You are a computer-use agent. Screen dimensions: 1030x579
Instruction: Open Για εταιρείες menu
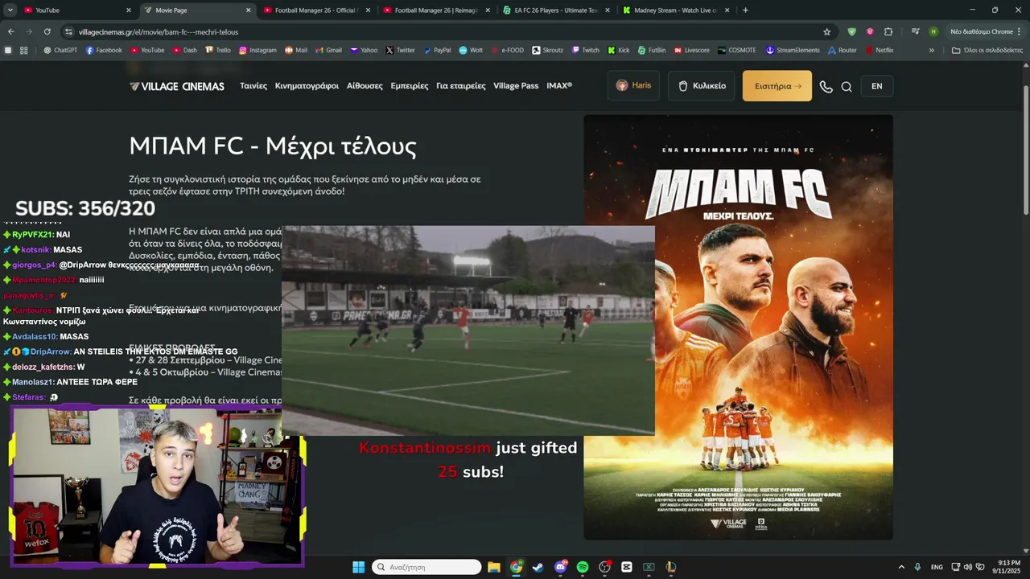[461, 86]
